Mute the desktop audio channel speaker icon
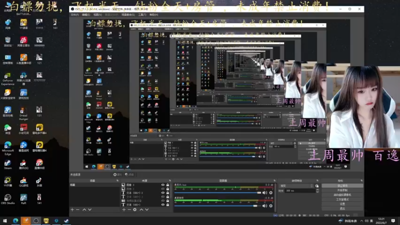 264,206
